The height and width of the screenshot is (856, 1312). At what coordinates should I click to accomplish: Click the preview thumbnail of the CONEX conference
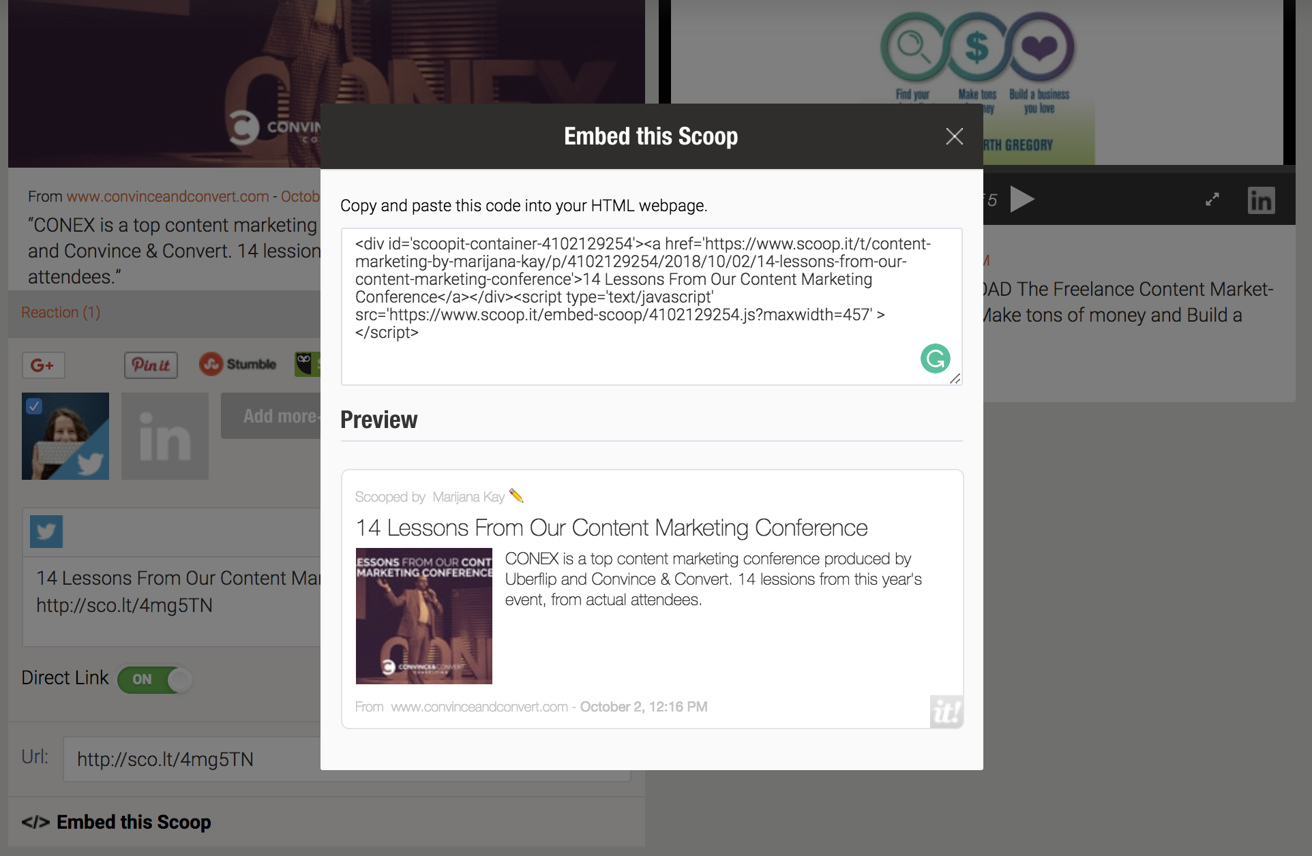click(x=424, y=616)
